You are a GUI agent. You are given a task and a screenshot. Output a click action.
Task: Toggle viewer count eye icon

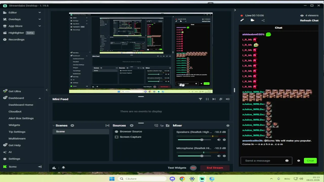302,16
